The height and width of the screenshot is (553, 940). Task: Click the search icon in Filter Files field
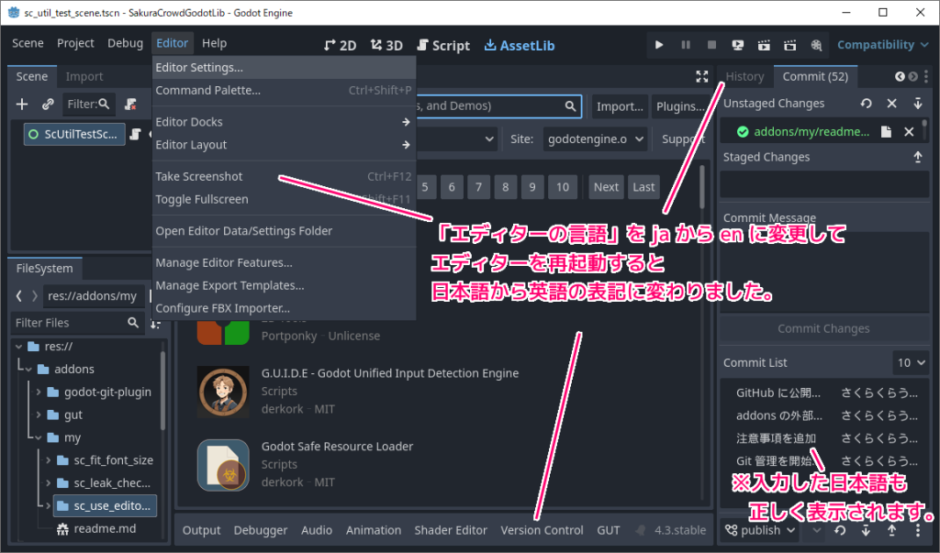133,322
